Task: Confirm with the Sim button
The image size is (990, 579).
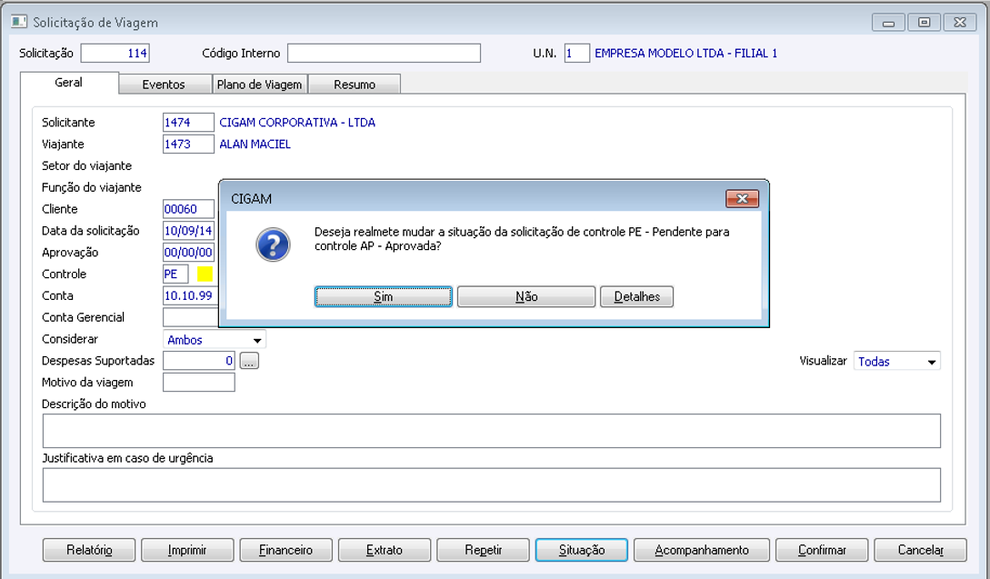Action: point(384,296)
